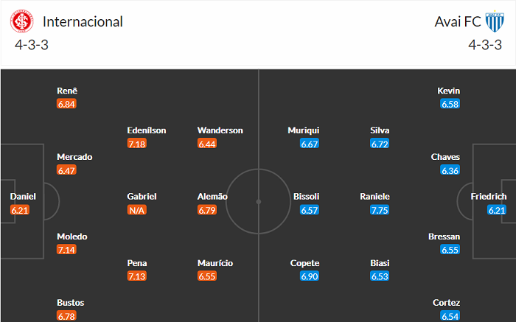
Task: Select player Alemão on the pitch
Action: [x=212, y=197]
